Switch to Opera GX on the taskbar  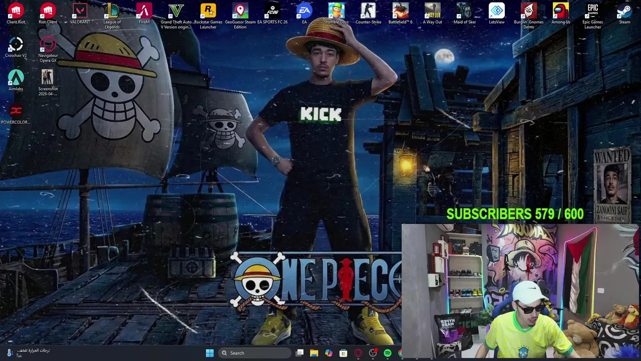pos(358,353)
